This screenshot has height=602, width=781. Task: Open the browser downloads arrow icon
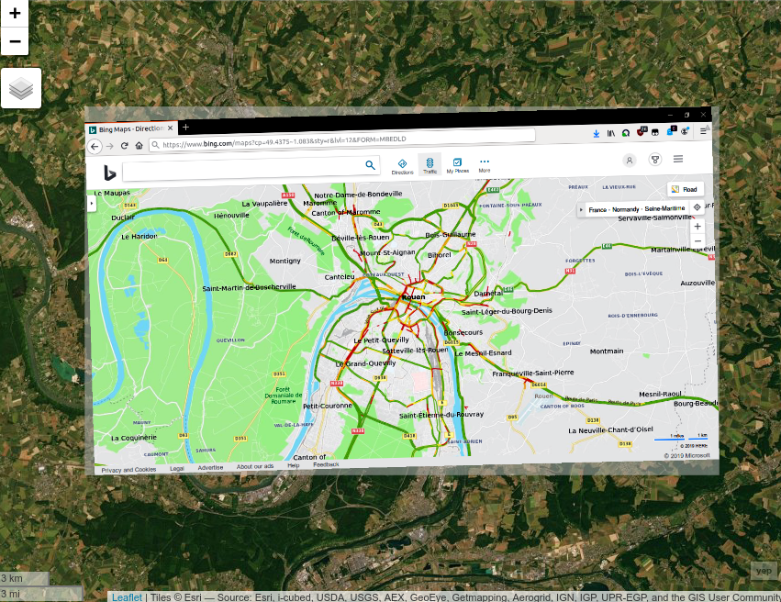597,133
